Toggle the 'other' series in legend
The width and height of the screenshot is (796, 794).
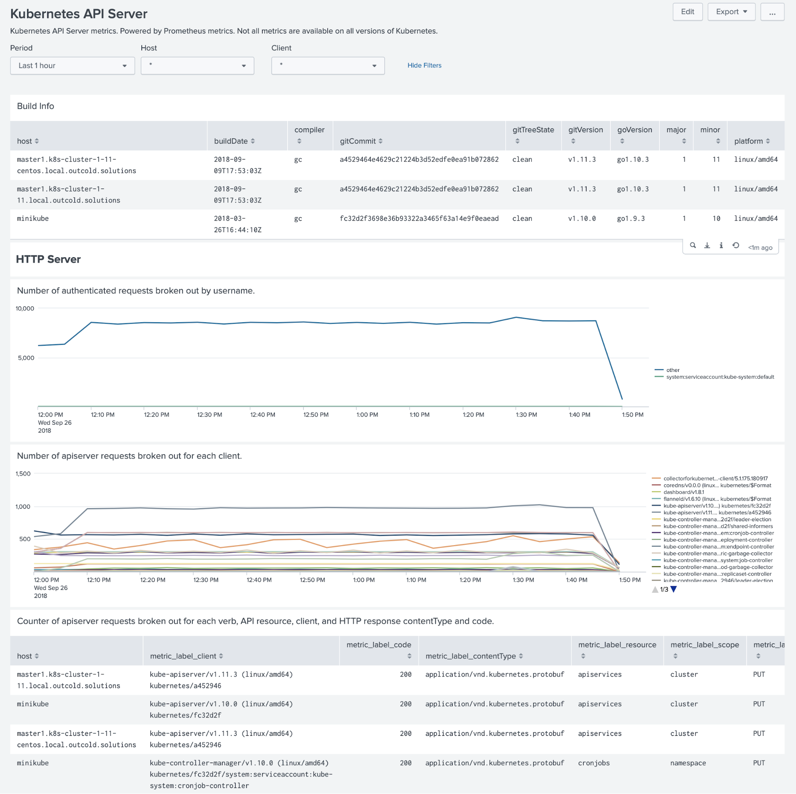pyautogui.click(x=667, y=370)
